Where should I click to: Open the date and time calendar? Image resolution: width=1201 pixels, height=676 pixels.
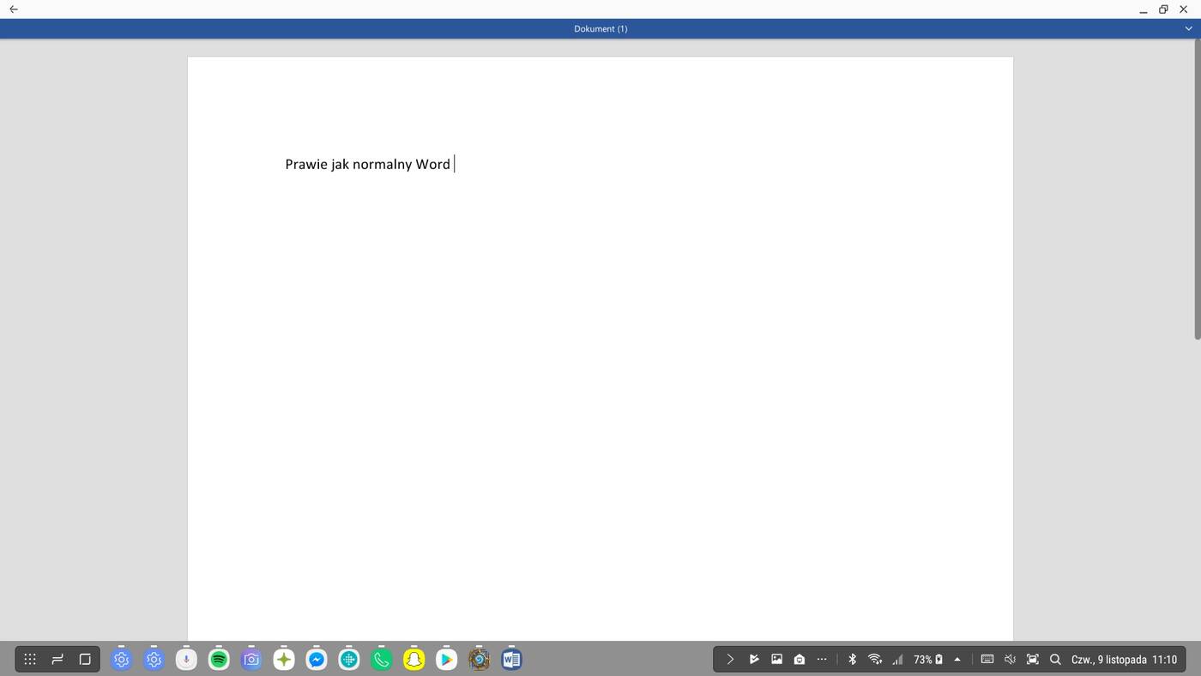pos(1124,660)
